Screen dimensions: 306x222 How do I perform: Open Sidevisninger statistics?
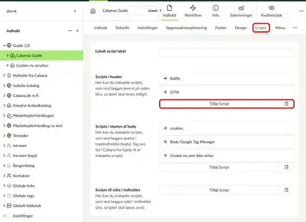(241, 11)
